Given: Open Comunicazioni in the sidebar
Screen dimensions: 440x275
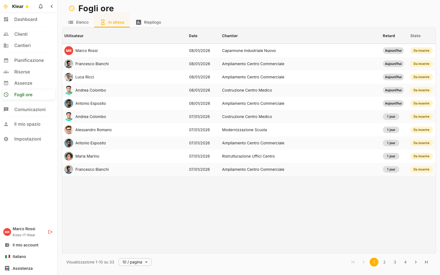Looking at the screenshot, I should pos(30,109).
